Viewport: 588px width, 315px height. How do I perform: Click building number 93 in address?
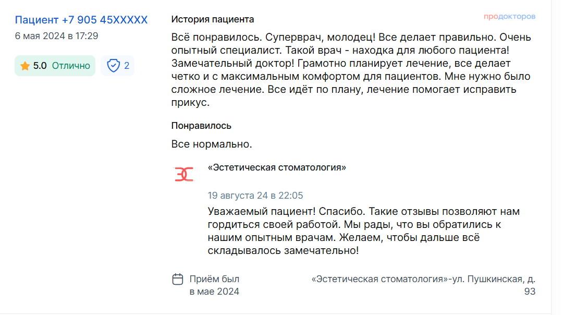530,292
